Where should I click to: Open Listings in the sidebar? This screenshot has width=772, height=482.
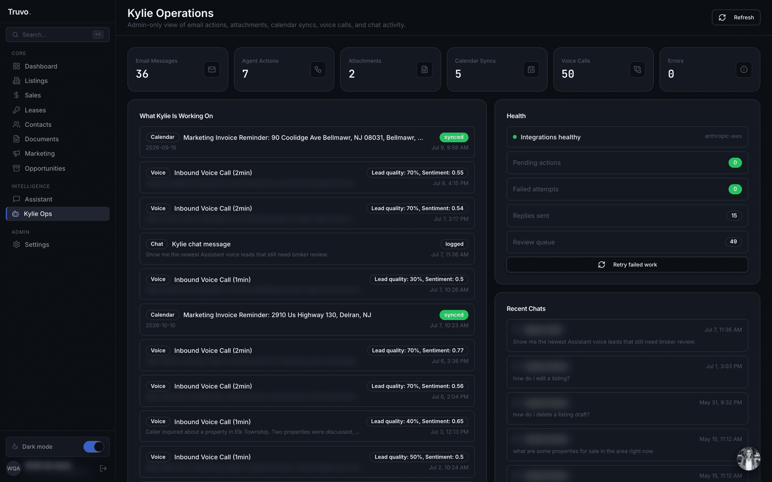tap(58, 81)
